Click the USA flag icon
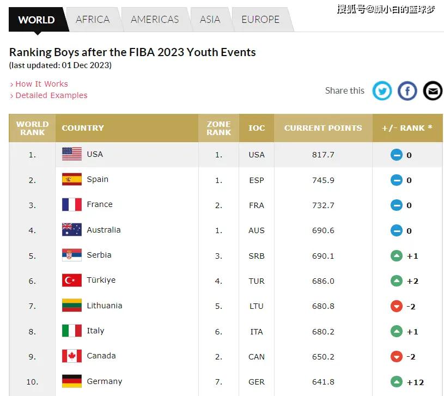 (x=72, y=154)
